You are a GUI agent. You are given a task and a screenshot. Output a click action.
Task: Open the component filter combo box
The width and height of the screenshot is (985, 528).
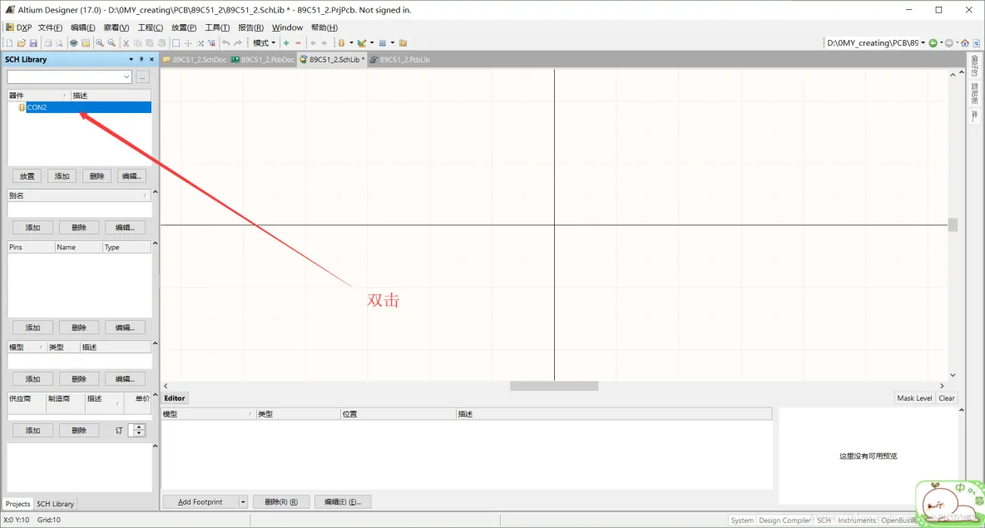[x=69, y=76]
